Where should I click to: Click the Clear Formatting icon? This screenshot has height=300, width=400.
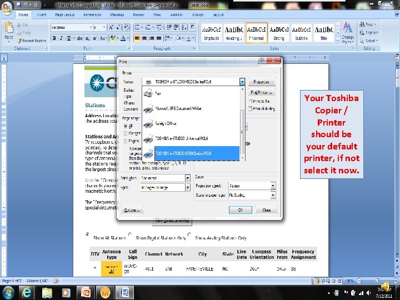click(126, 28)
